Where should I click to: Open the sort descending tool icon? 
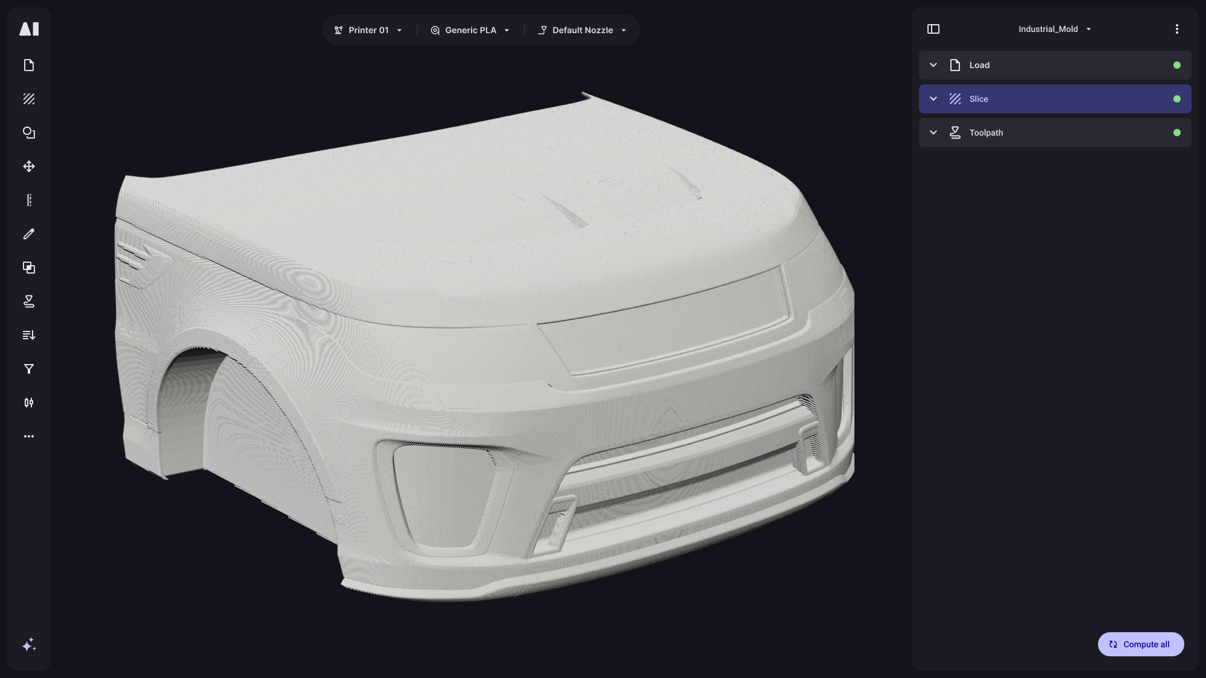[29, 335]
